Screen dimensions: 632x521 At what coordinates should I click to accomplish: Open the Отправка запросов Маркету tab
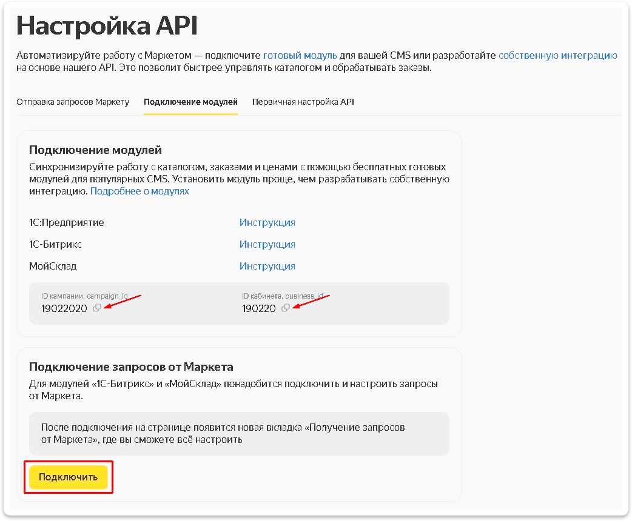73,102
